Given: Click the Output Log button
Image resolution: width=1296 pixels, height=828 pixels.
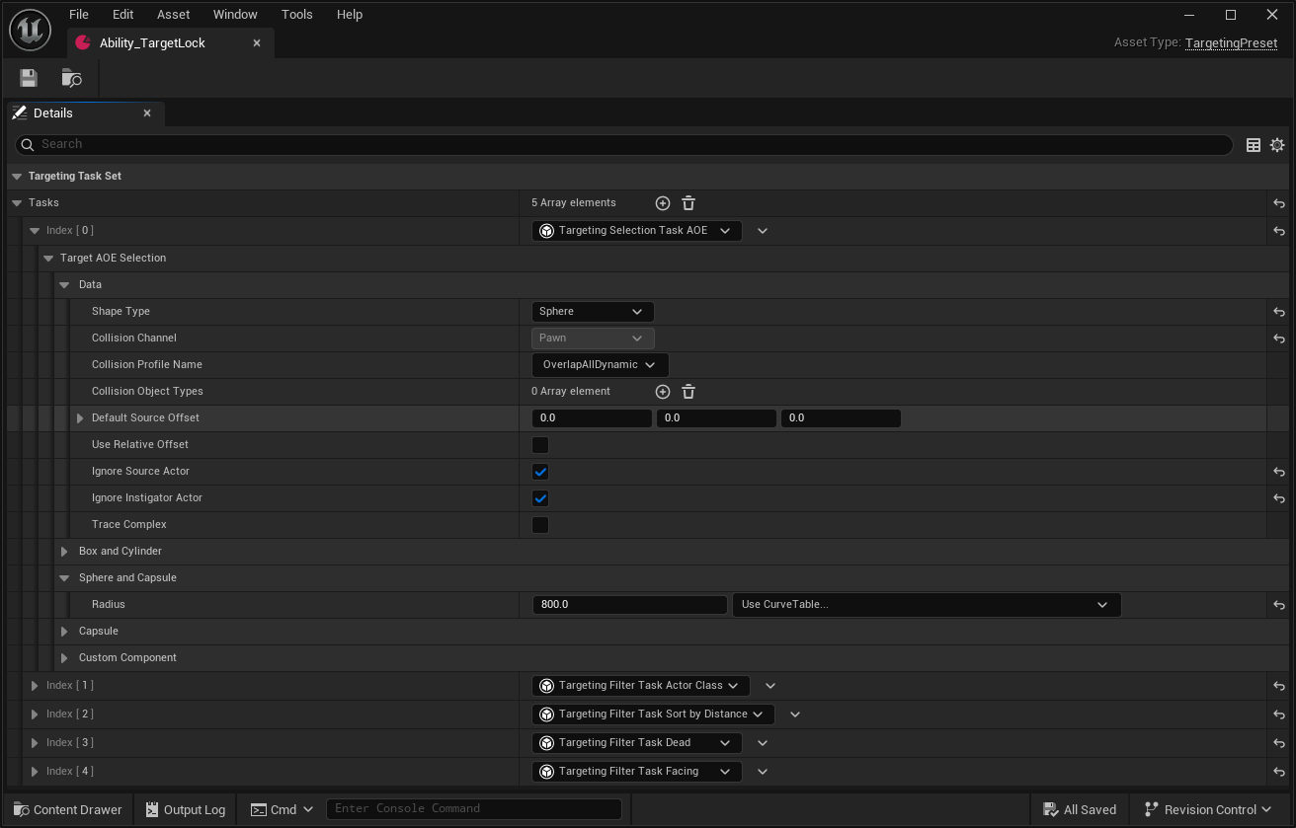Looking at the screenshot, I should (185, 809).
